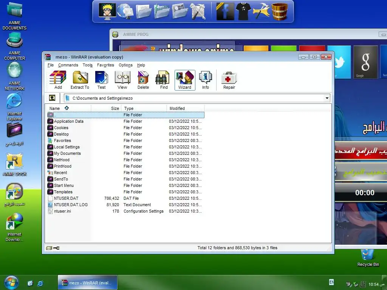Click the Facebook icon in top dock

tap(225, 11)
